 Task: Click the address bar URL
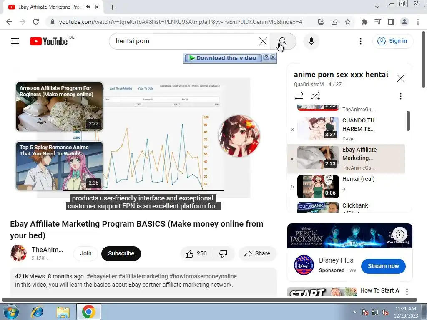(x=181, y=22)
